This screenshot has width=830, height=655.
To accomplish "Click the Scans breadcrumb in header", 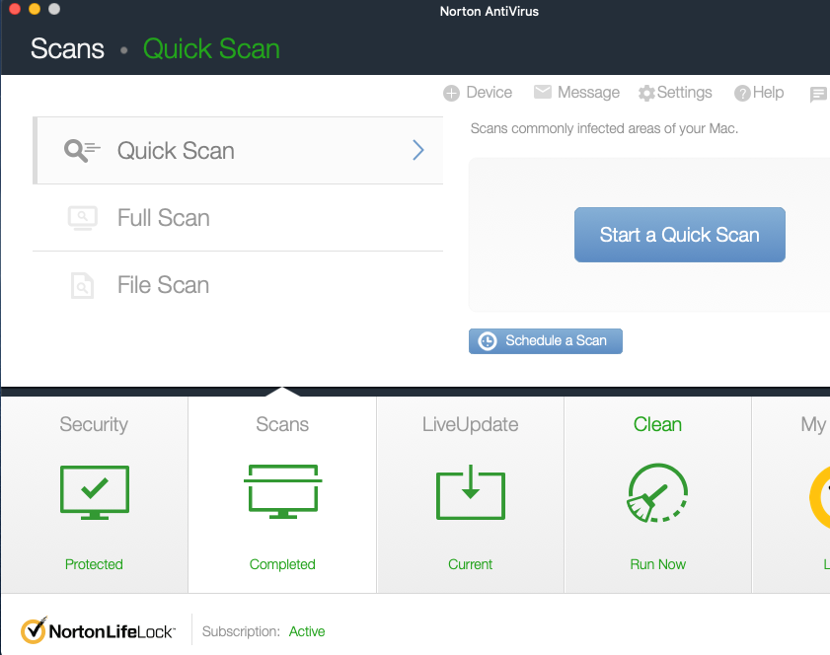I will [67, 48].
